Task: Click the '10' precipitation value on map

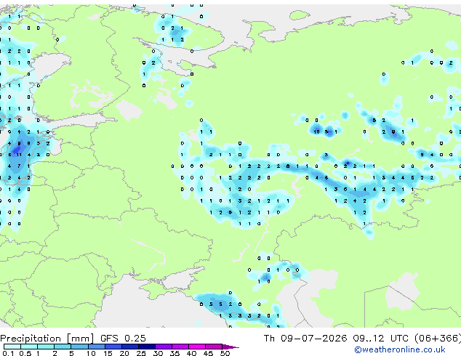Action: point(316,132)
